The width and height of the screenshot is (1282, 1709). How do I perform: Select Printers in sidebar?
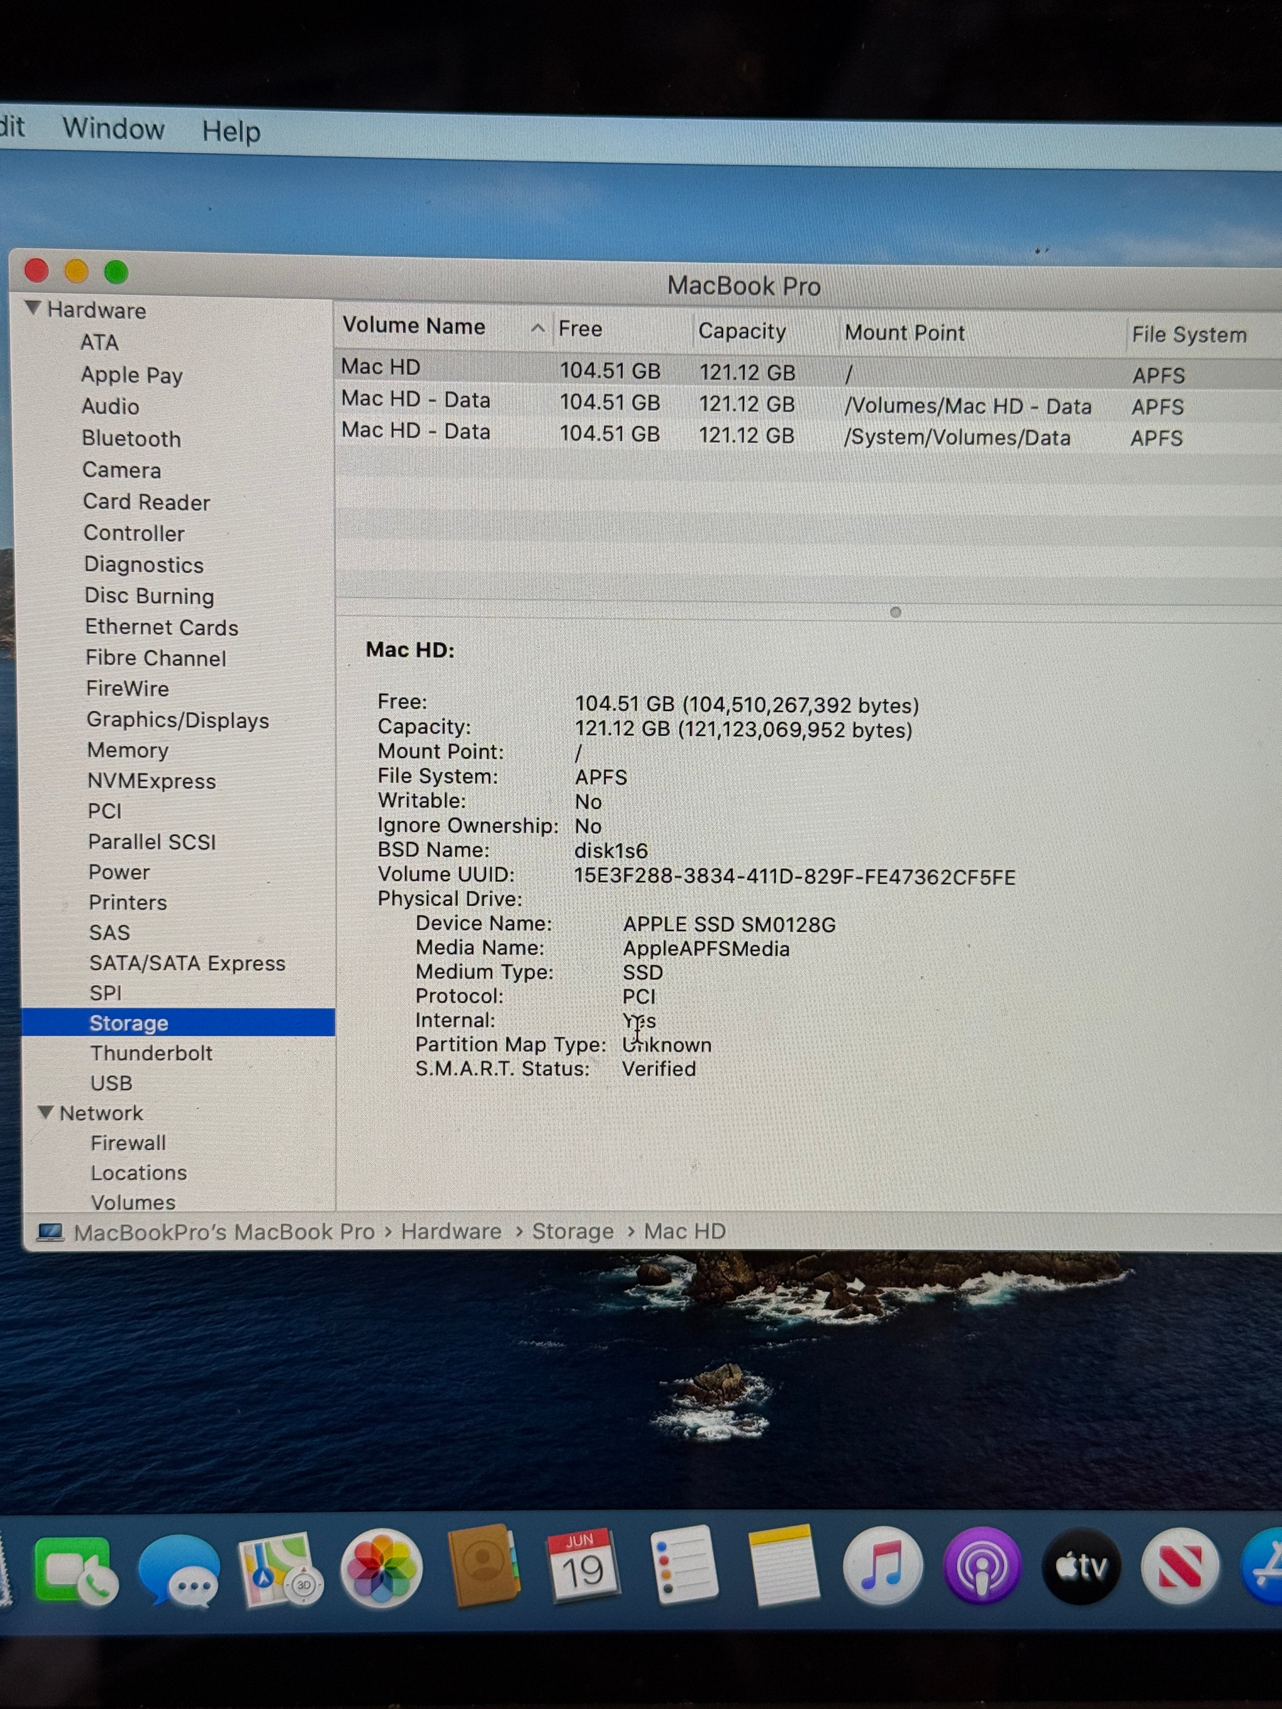tap(128, 902)
